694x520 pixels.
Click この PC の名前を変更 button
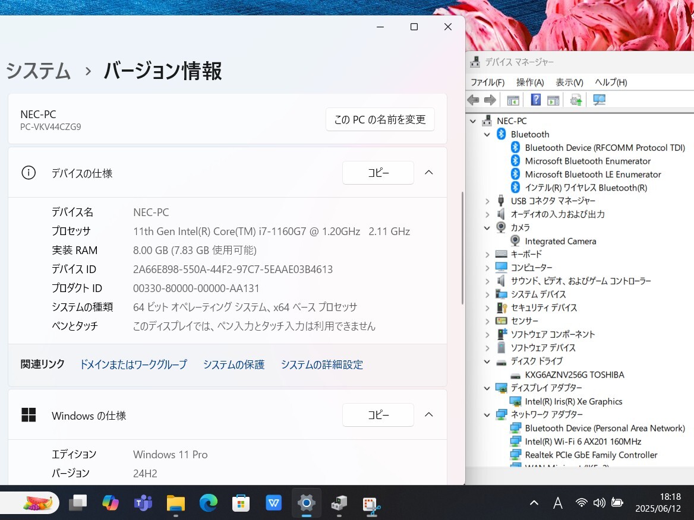point(380,119)
